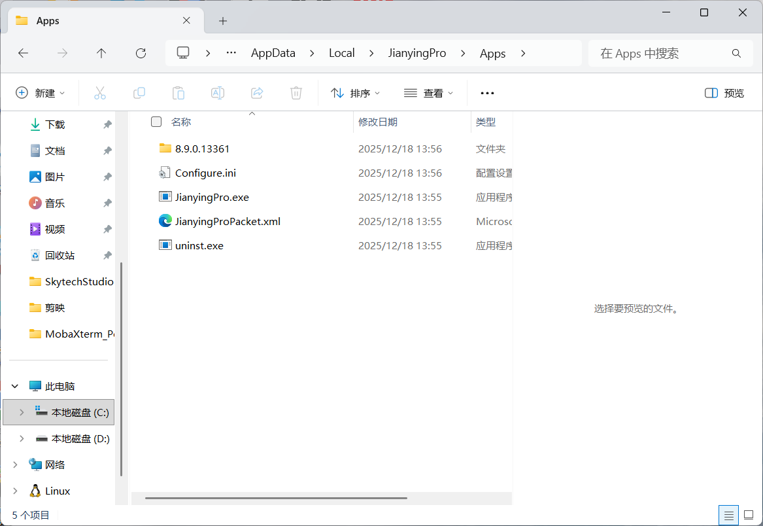Open the 排序 sort dropdown
The height and width of the screenshot is (526, 763).
355,93
